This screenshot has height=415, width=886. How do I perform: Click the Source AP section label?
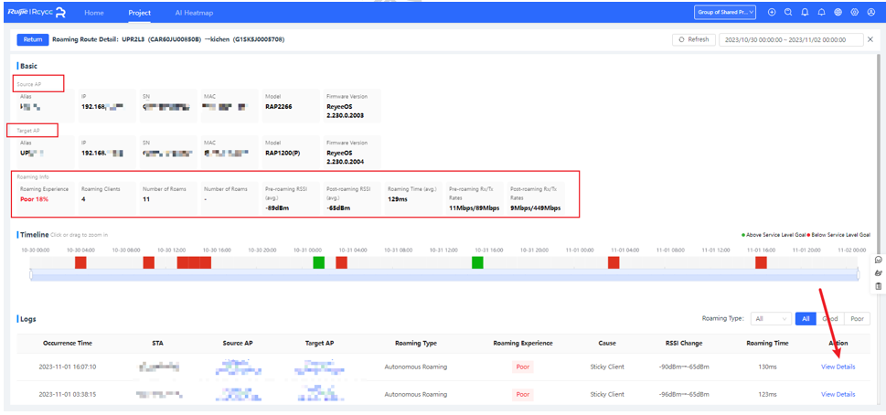(x=30, y=83)
